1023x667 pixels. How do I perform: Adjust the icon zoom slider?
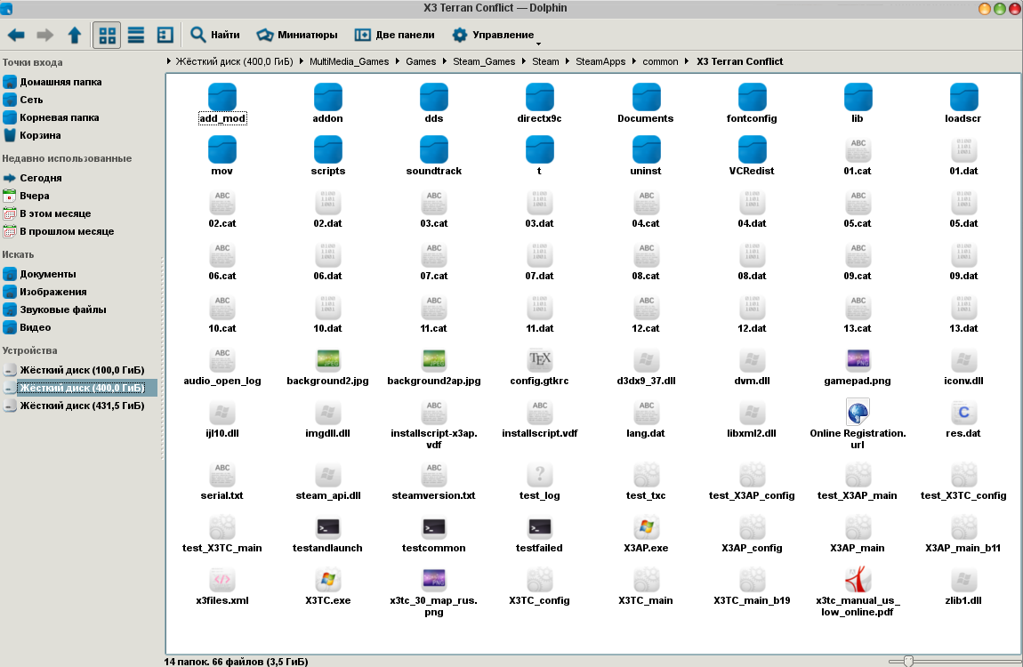point(907,661)
